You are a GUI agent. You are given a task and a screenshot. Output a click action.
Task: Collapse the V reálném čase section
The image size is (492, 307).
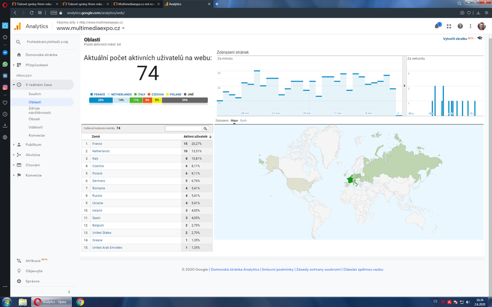[14, 85]
